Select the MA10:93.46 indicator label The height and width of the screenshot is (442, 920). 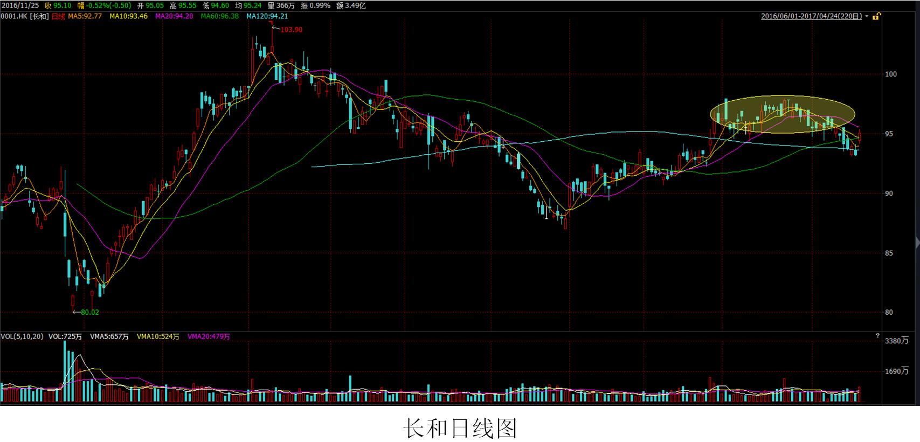(x=129, y=16)
